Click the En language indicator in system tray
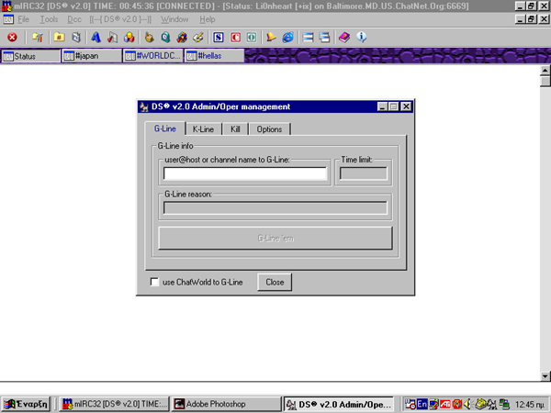The height and width of the screenshot is (413, 551). click(x=422, y=404)
